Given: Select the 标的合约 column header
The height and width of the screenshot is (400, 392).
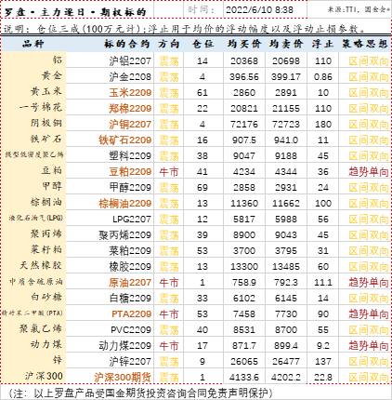Looking at the screenshot, I should click(x=127, y=44).
